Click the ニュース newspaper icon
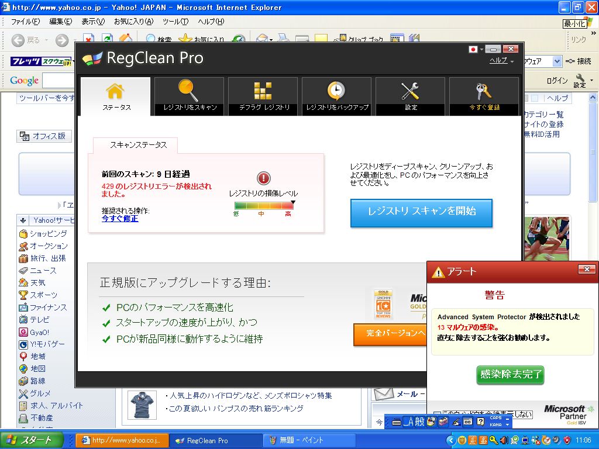 coord(23,271)
